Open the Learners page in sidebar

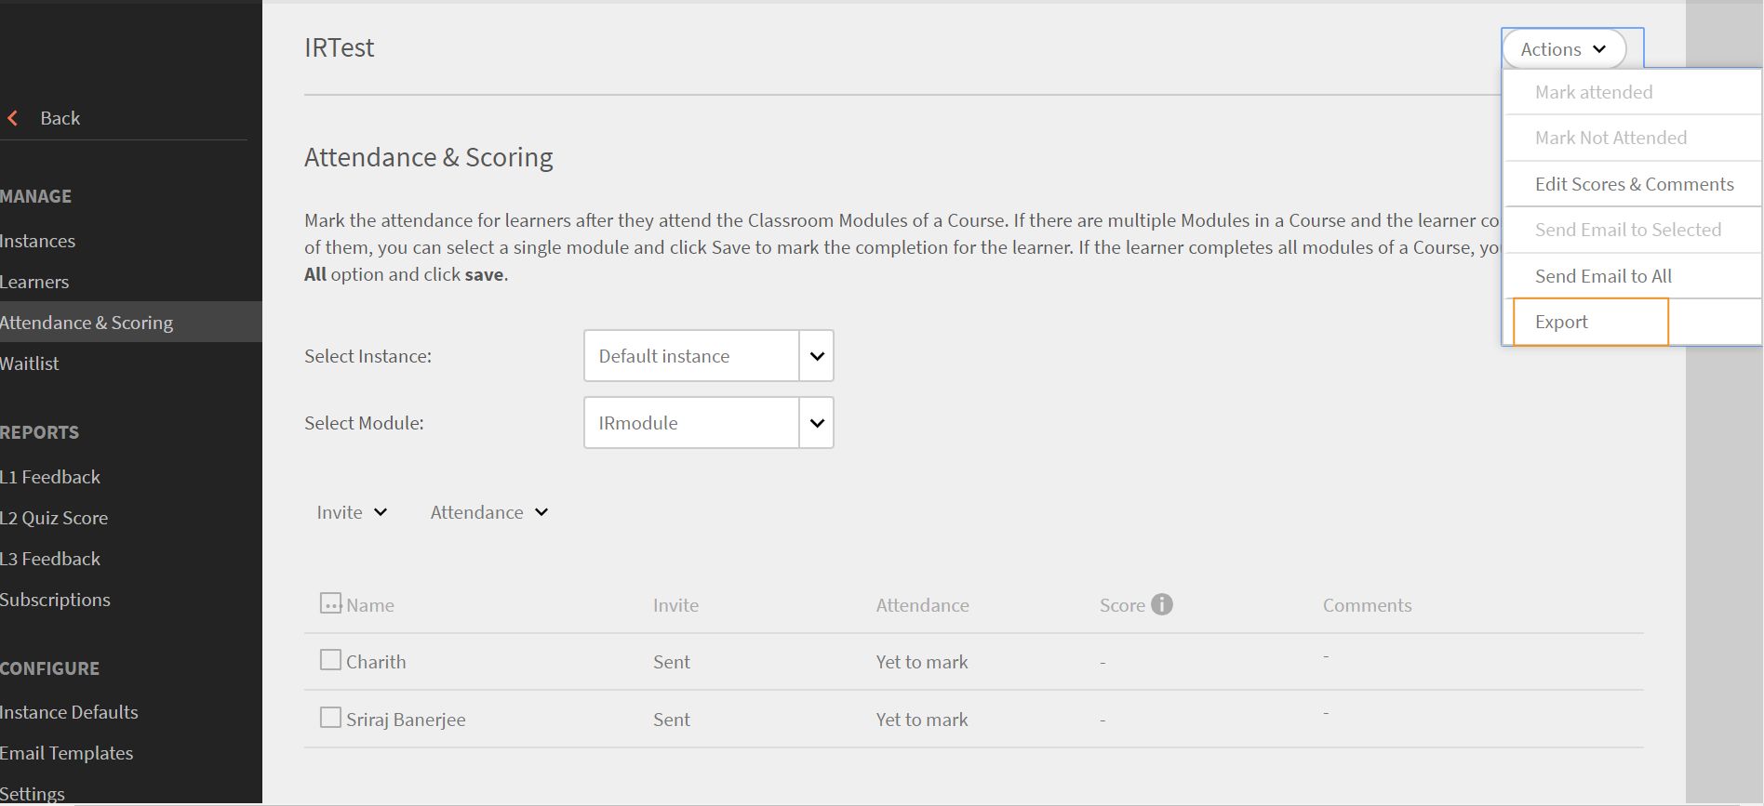coord(34,282)
